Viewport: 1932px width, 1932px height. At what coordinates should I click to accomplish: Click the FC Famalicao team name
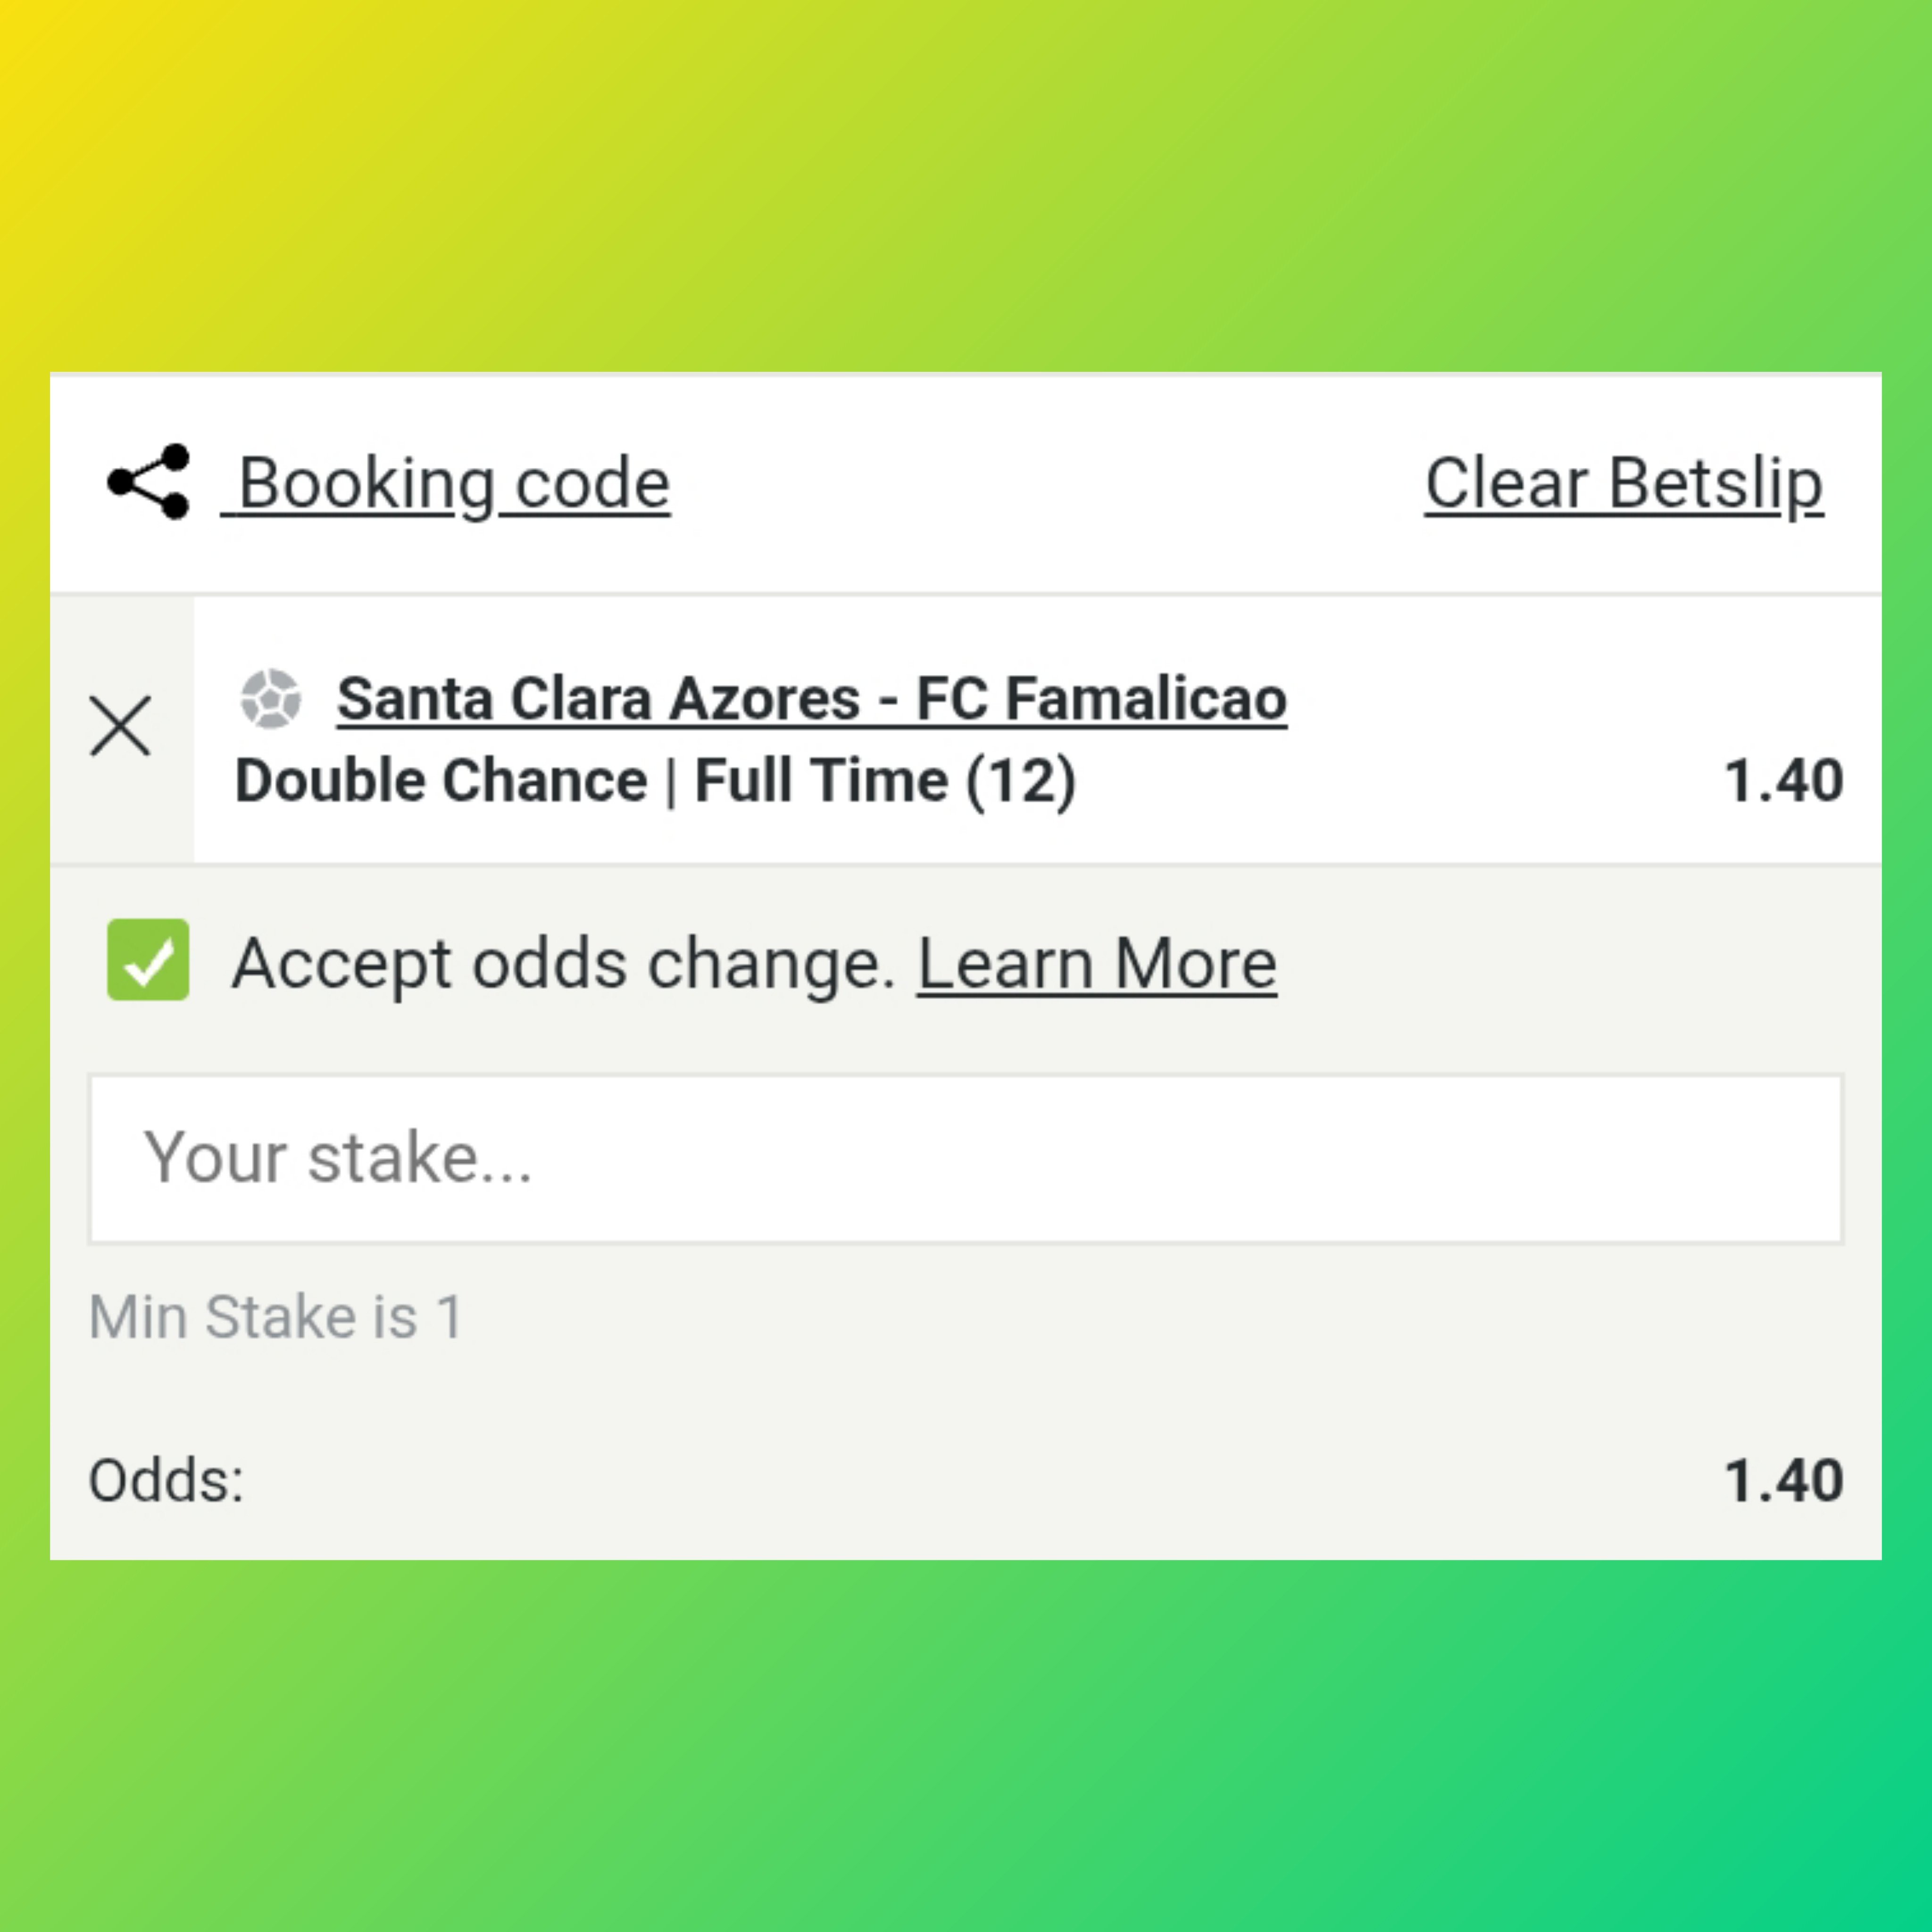[1100, 698]
